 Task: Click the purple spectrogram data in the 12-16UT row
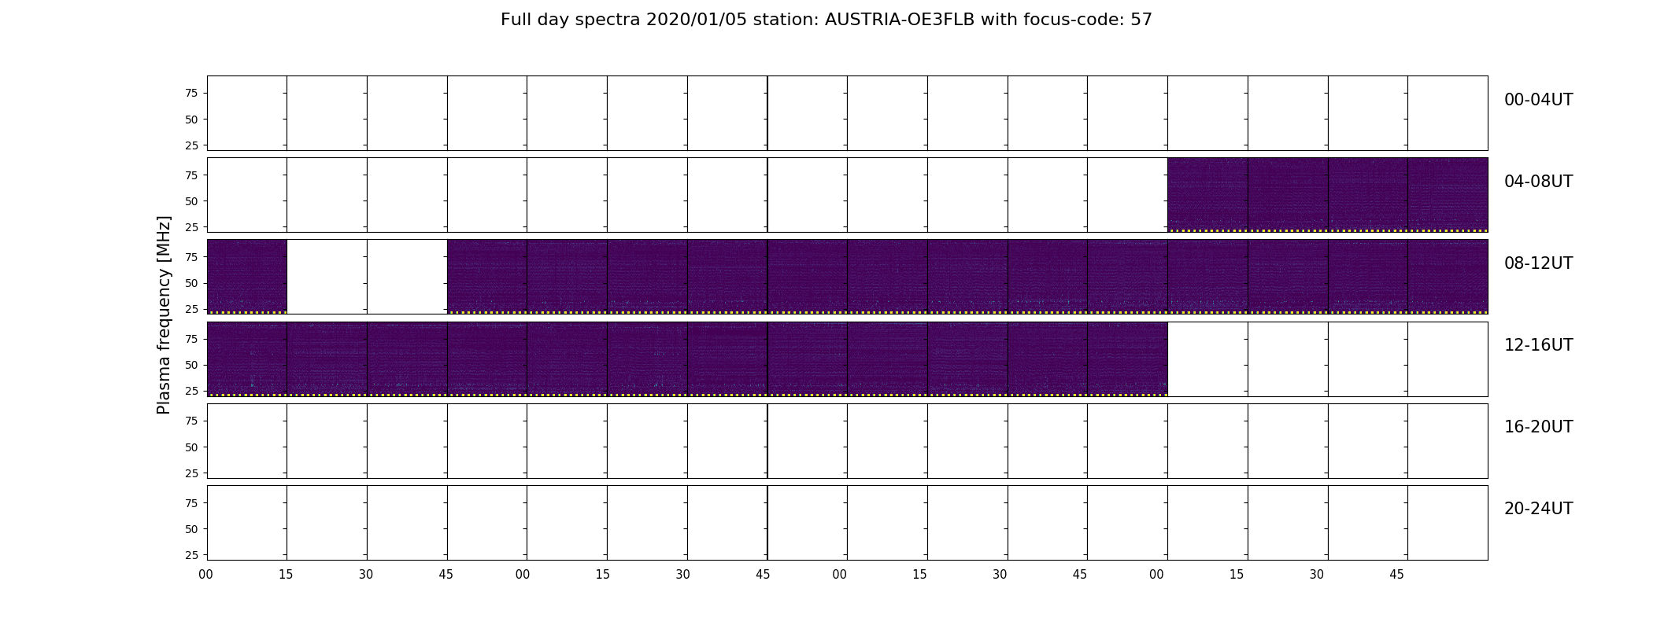pos(687,359)
